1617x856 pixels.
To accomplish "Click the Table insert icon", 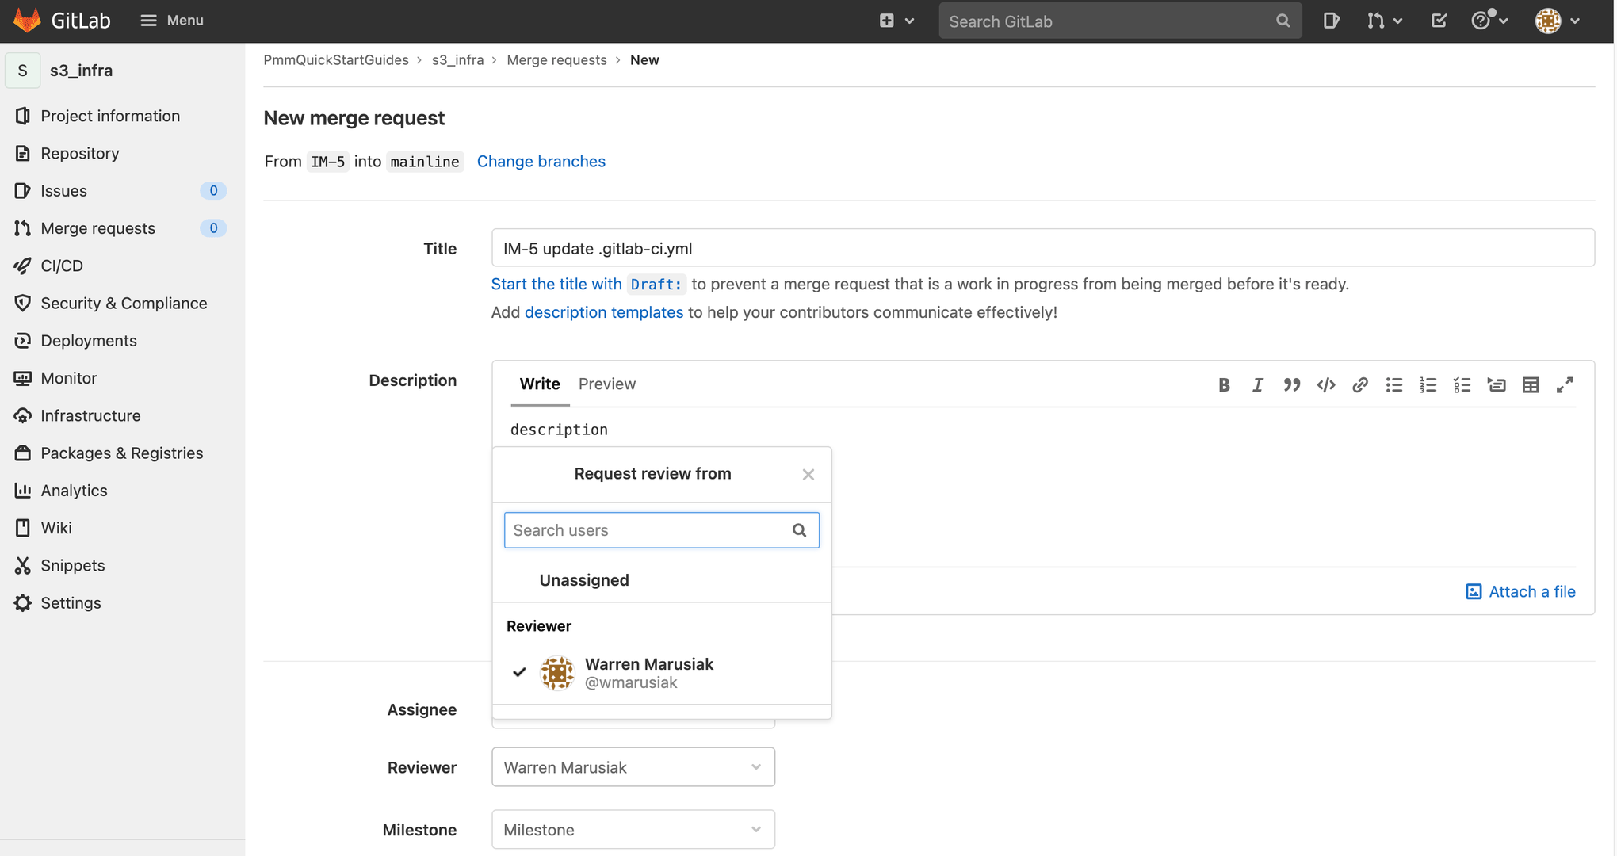I will tap(1531, 383).
